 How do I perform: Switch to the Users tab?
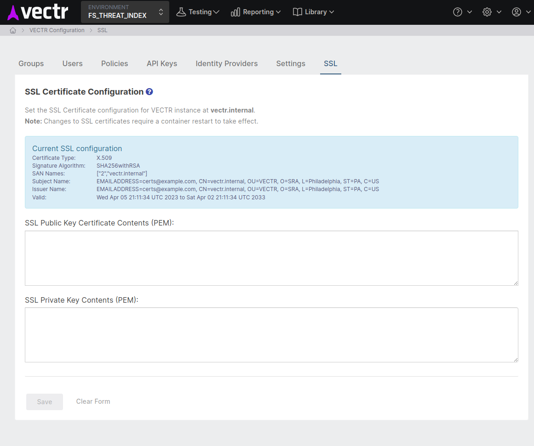pos(73,64)
